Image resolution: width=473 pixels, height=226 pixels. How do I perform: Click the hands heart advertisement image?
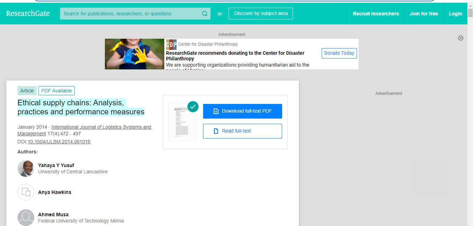[x=135, y=54]
